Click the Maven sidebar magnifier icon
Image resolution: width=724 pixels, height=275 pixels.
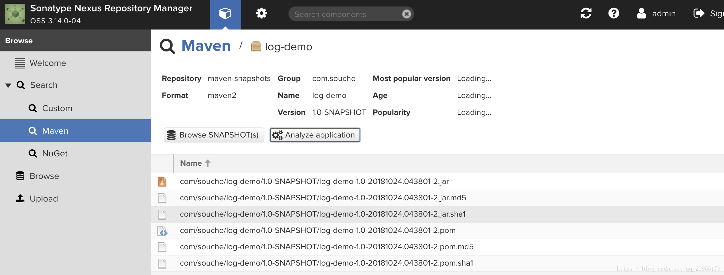[x=33, y=131]
